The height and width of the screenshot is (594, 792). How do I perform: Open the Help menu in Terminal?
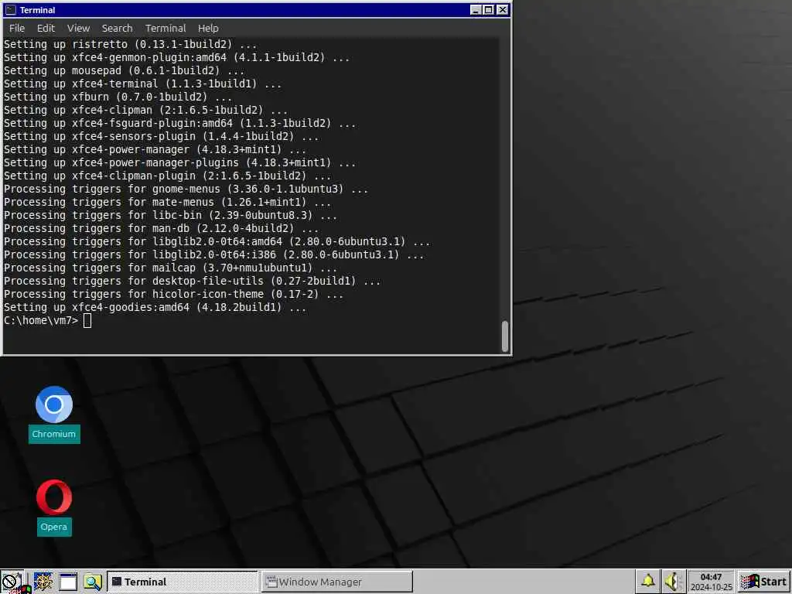(x=208, y=29)
